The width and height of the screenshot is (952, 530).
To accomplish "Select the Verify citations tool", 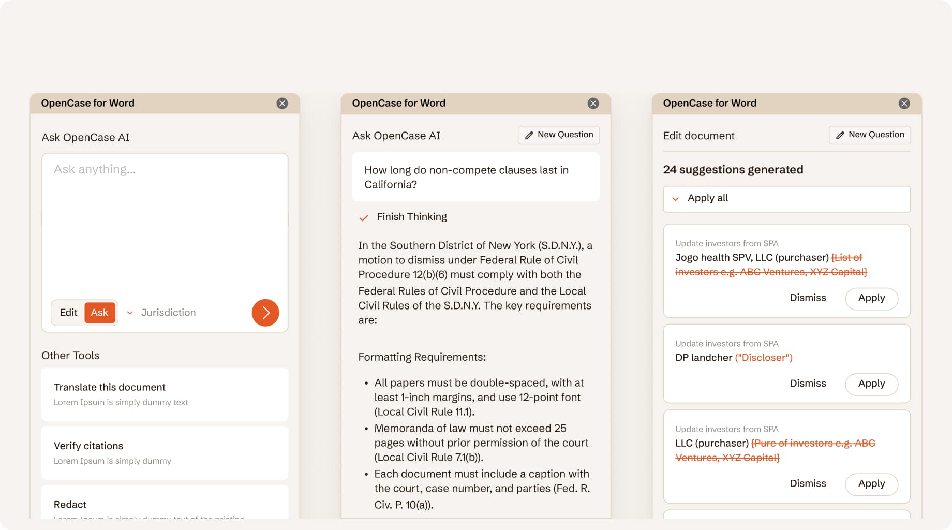I will click(x=165, y=453).
